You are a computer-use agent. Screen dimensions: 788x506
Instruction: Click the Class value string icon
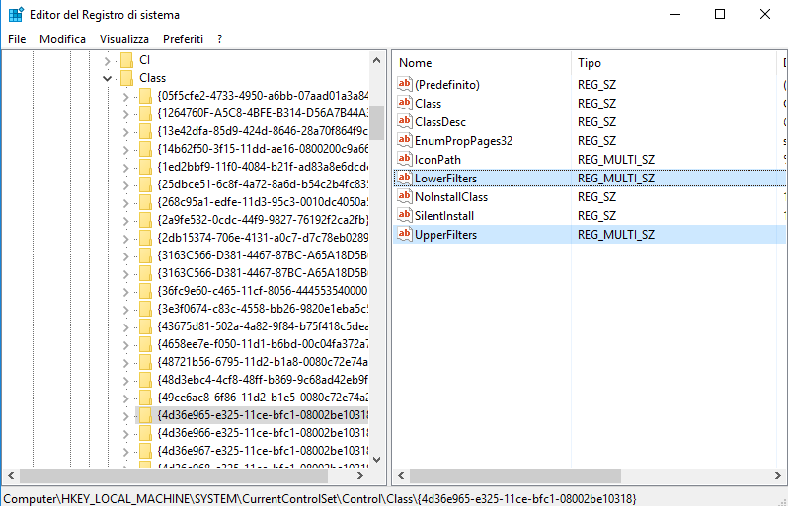pos(405,103)
